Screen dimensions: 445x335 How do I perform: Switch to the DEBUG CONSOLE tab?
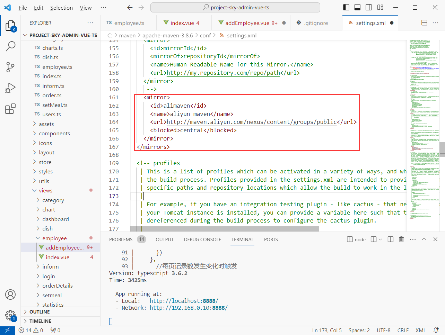click(202, 239)
